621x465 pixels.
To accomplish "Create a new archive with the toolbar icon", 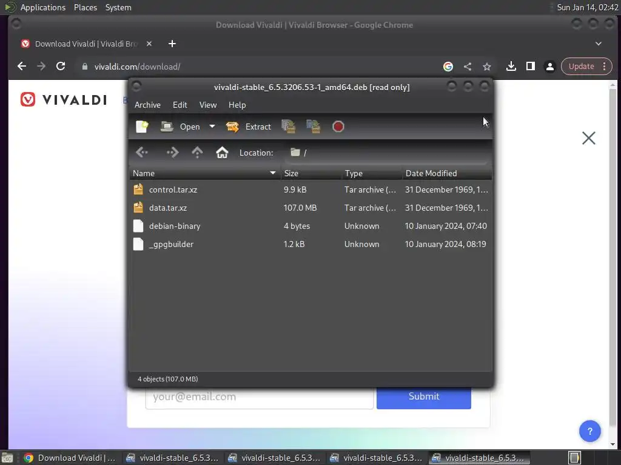I will (x=142, y=127).
